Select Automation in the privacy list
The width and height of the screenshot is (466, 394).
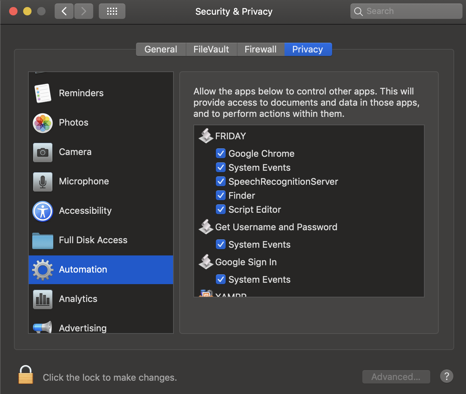(101, 270)
